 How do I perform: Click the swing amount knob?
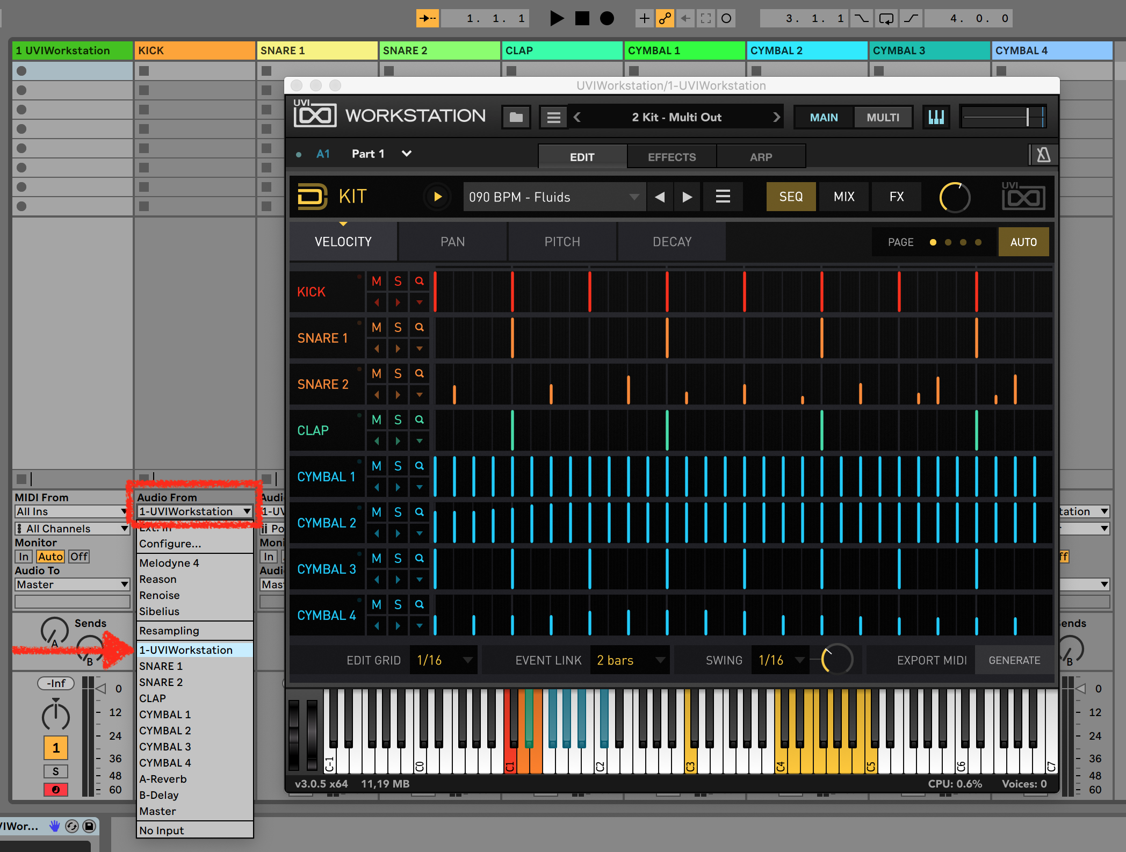(x=837, y=659)
